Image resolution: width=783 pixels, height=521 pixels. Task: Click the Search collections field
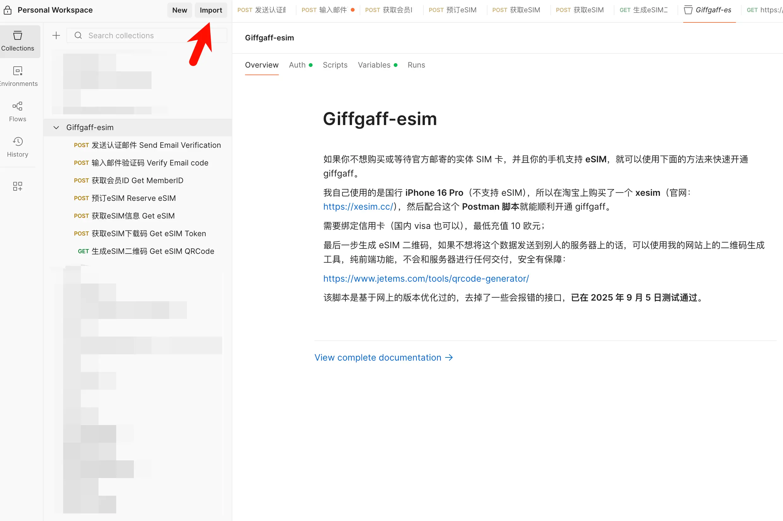(147, 36)
